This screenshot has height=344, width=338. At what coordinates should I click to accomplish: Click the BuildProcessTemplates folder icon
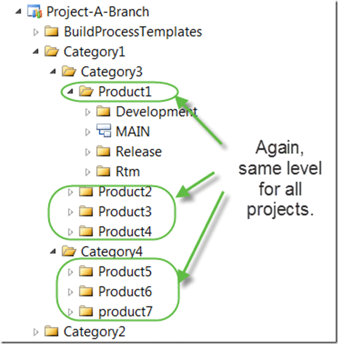(51, 31)
